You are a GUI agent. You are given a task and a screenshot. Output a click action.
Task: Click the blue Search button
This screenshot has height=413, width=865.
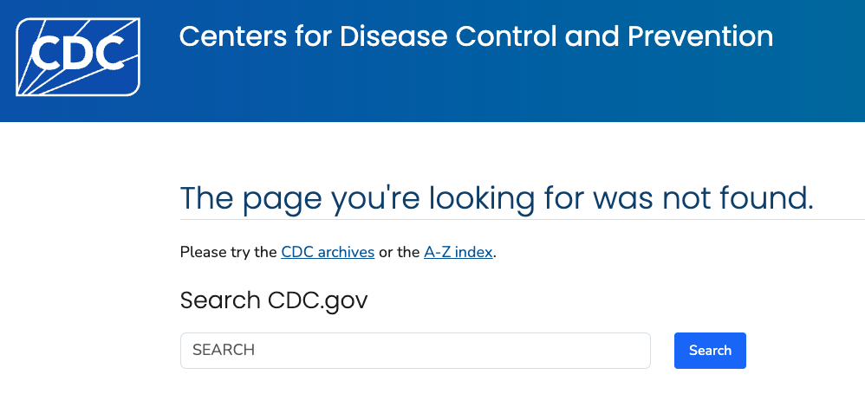(x=710, y=350)
